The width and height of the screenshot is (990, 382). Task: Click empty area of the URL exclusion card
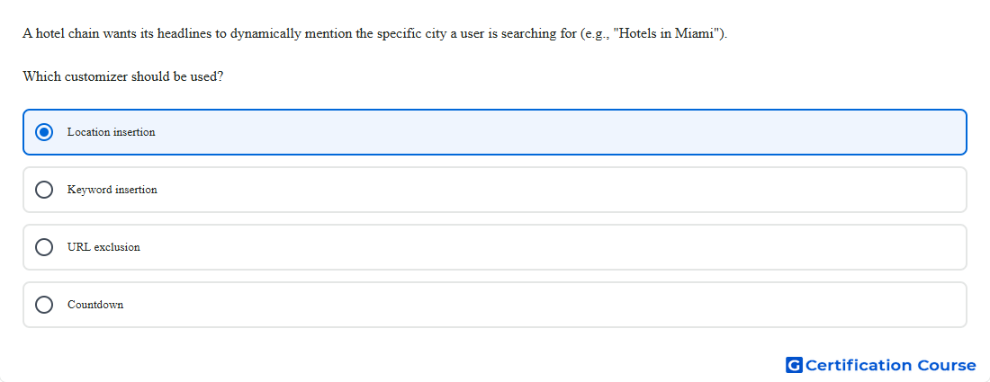click(x=555, y=247)
